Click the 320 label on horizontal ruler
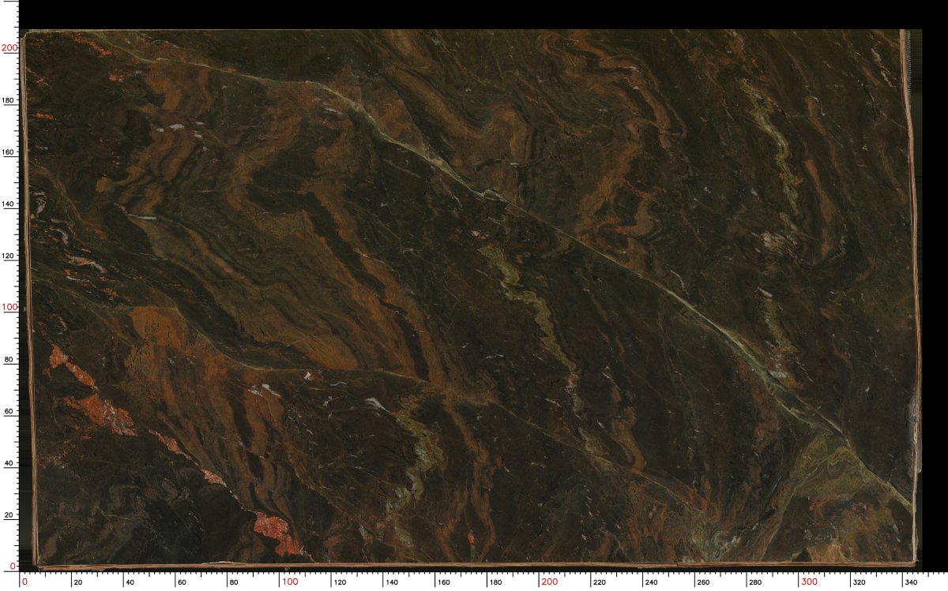 [x=860, y=583]
